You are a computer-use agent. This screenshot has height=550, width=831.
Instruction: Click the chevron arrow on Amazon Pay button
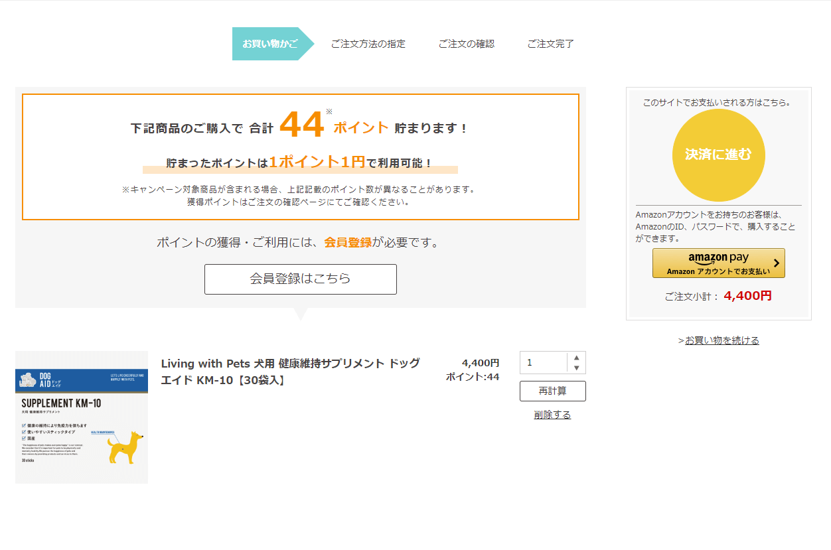click(777, 264)
